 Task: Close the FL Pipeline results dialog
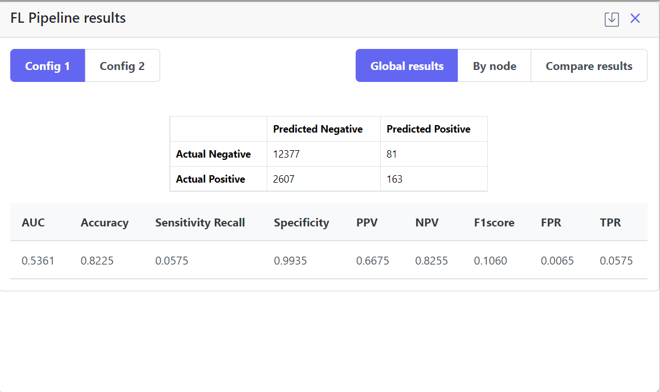coord(635,19)
